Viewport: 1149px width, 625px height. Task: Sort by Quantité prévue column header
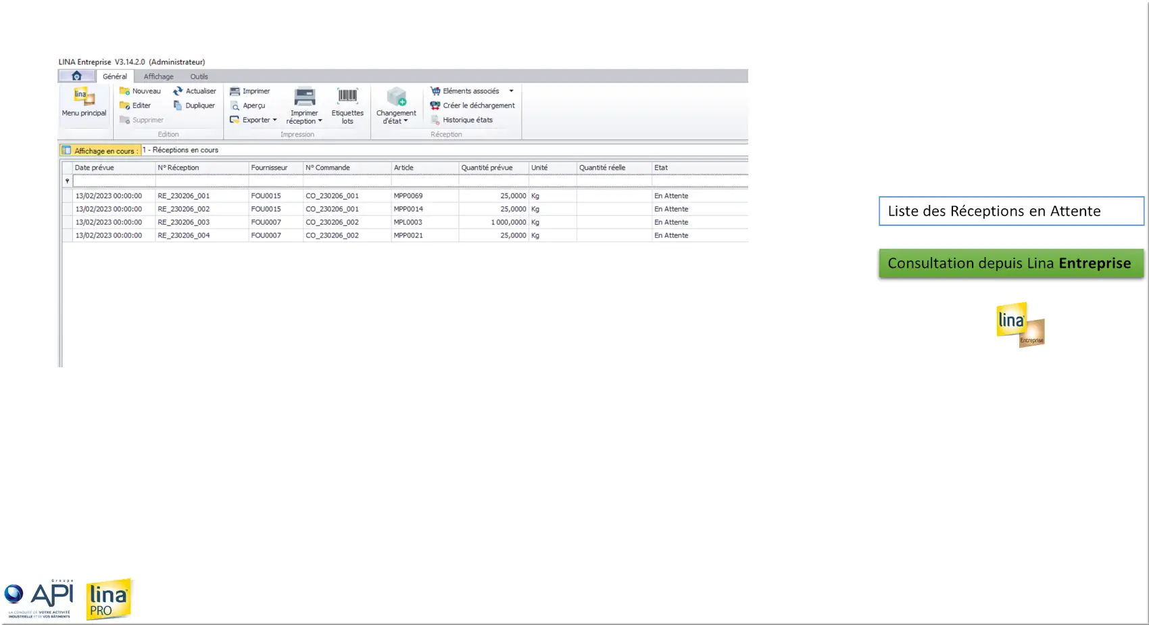click(494, 168)
